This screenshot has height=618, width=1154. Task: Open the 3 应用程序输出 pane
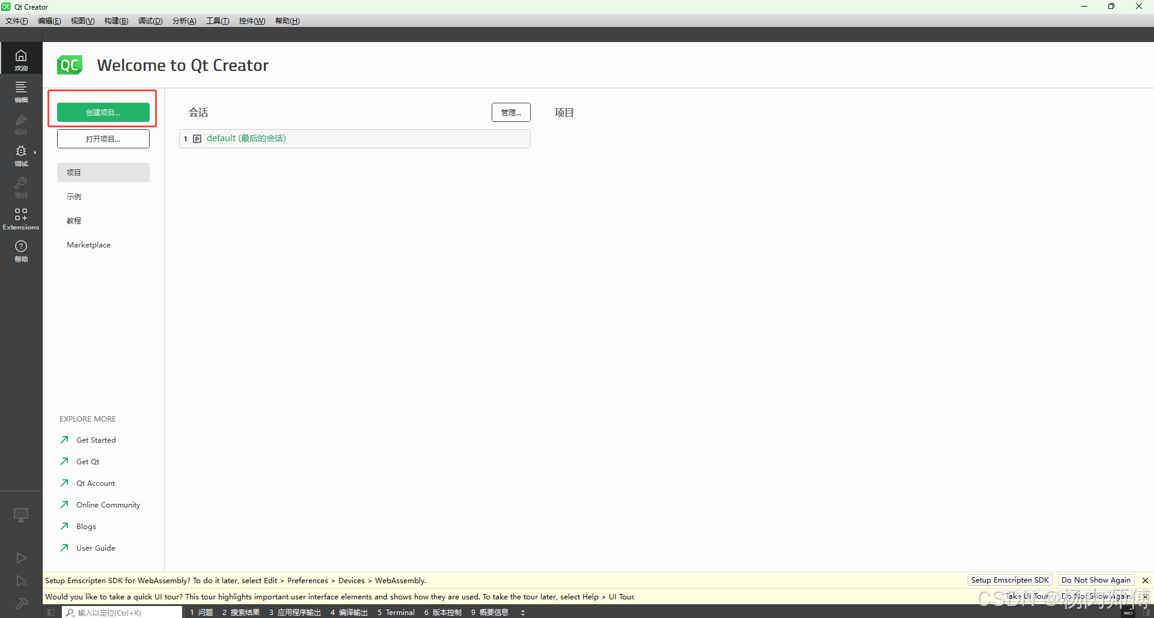tap(295, 613)
